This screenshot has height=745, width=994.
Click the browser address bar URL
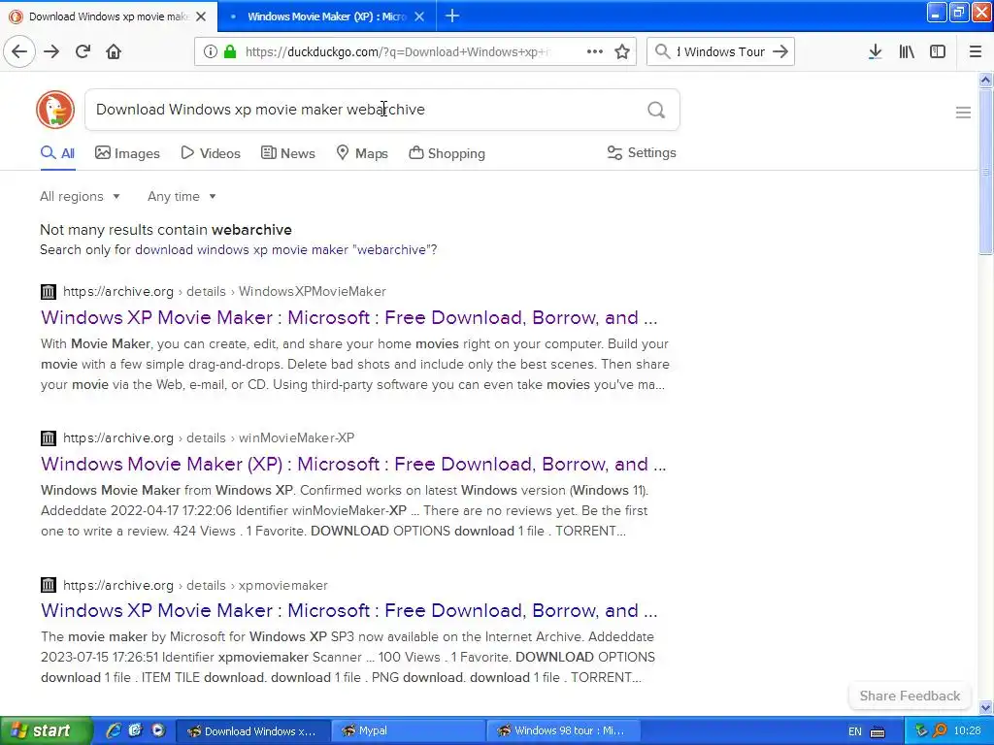coord(397,52)
